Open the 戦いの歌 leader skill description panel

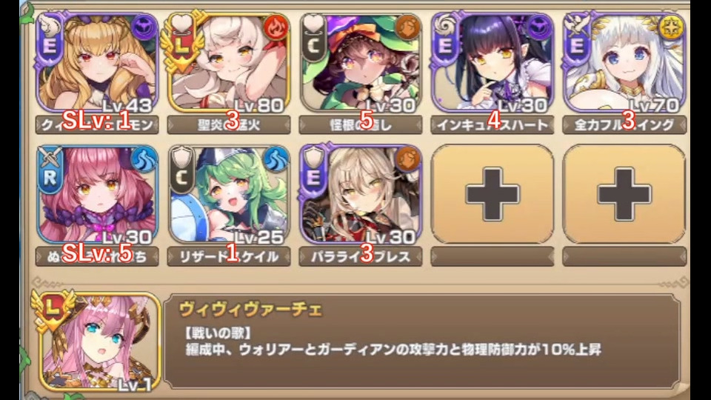point(421,341)
